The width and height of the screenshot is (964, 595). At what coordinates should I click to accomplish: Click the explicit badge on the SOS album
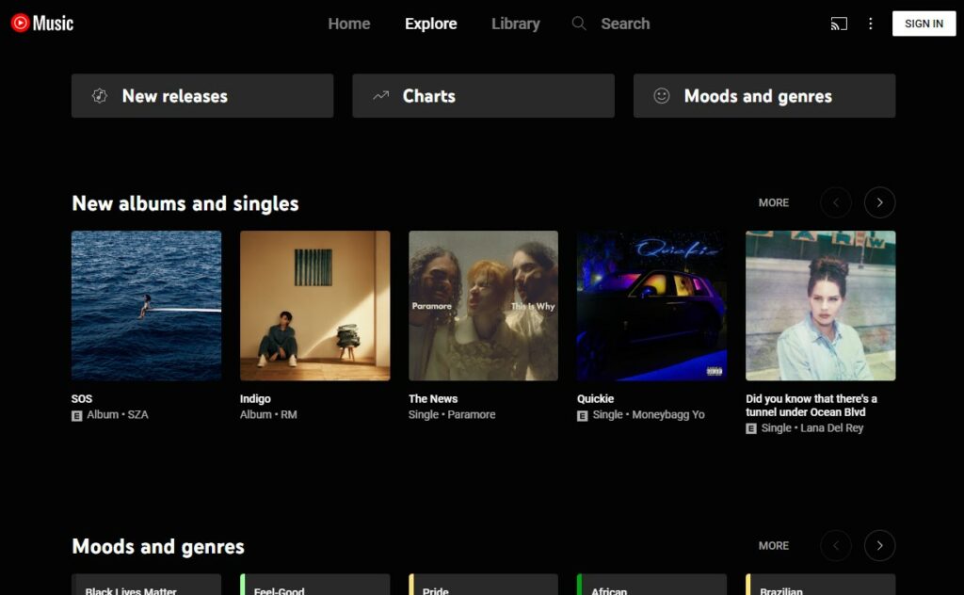coord(79,414)
